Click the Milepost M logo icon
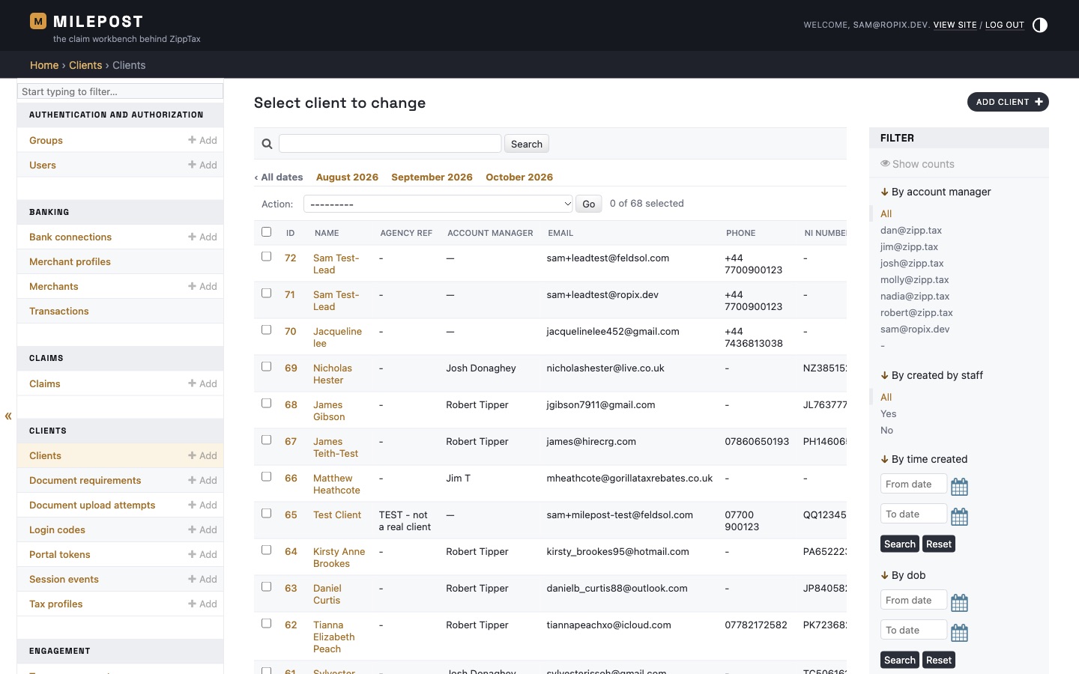This screenshot has height=674, width=1079. [38, 21]
